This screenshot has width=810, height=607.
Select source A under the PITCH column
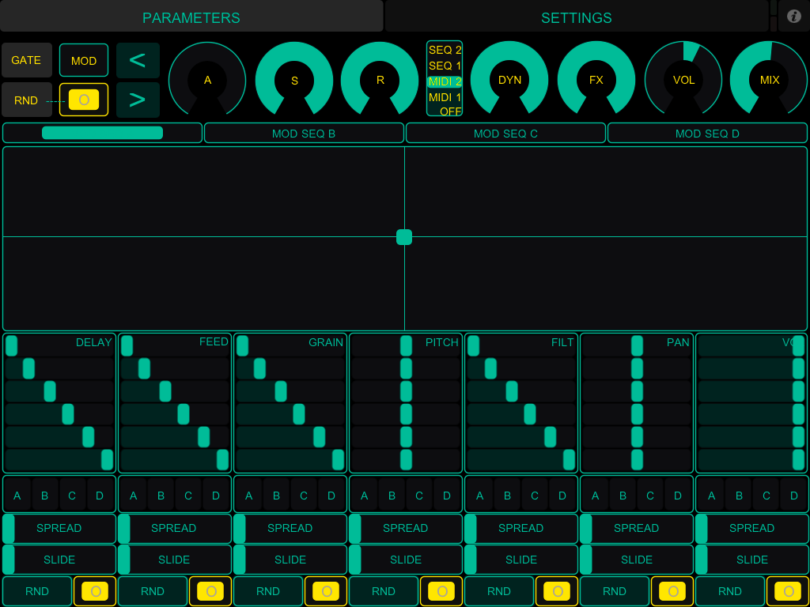[x=364, y=496]
